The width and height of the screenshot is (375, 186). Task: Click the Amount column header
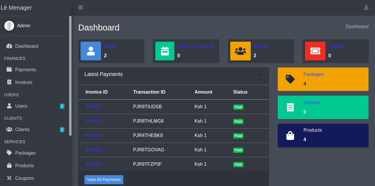[x=203, y=92]
